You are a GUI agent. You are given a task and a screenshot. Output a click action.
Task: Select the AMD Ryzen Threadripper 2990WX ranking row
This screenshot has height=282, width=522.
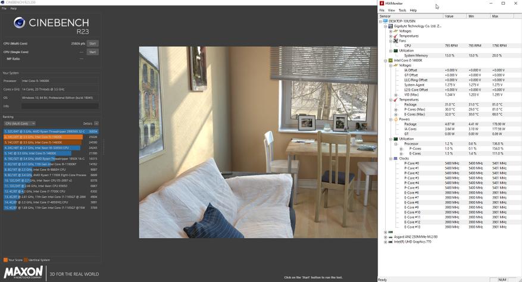tap(51, 131)
